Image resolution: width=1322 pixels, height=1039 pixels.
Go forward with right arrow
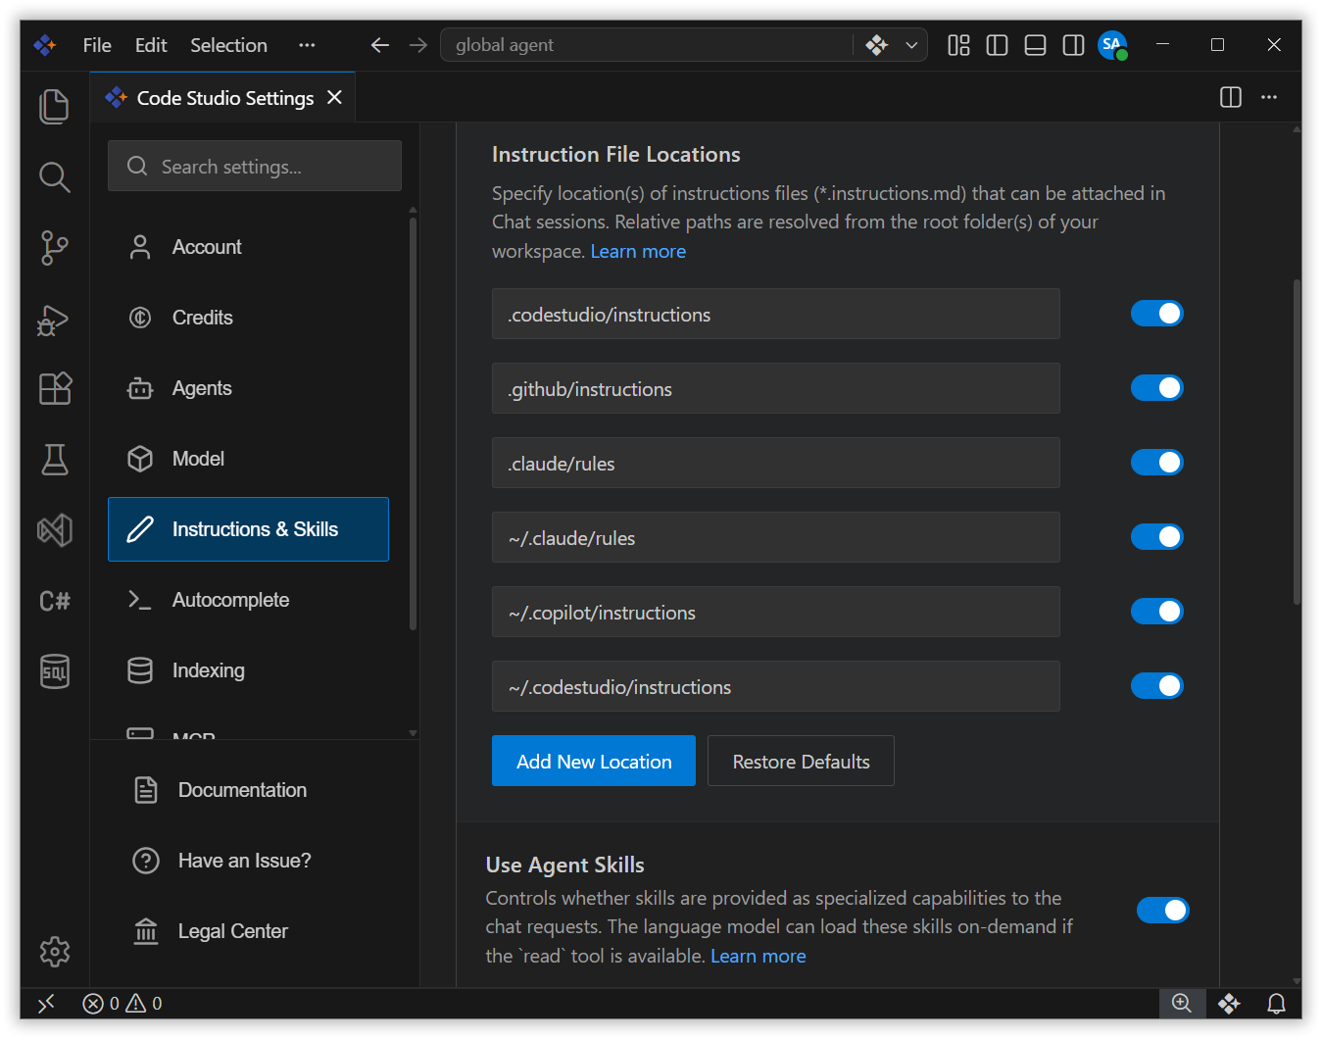click(x=418, y=45)
